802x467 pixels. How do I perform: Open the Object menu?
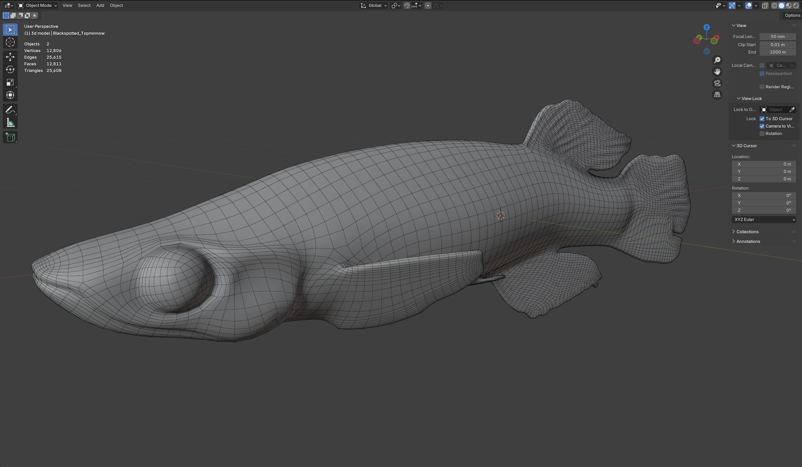pyautogui.click(x=116, y=6)
